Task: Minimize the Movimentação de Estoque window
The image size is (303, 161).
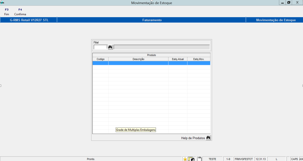Action: [282, 2]
